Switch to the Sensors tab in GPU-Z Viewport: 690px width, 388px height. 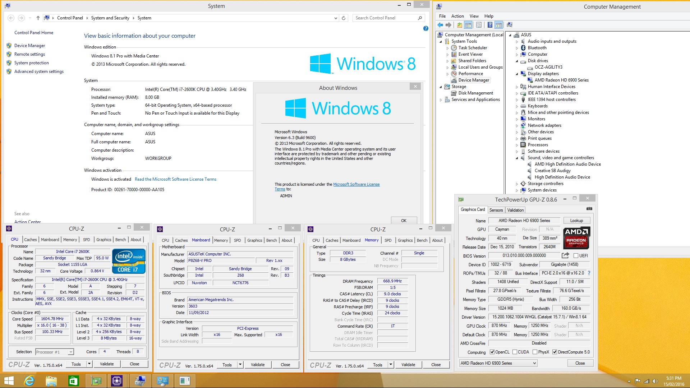tap(496, 210)
